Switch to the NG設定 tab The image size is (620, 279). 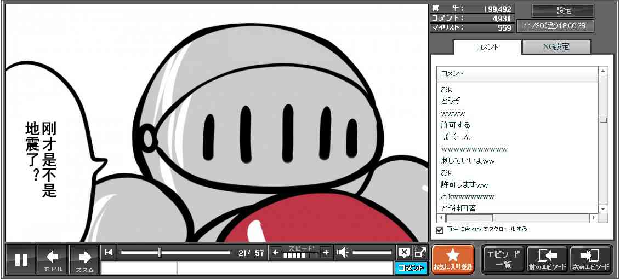(x=556, y=47)
